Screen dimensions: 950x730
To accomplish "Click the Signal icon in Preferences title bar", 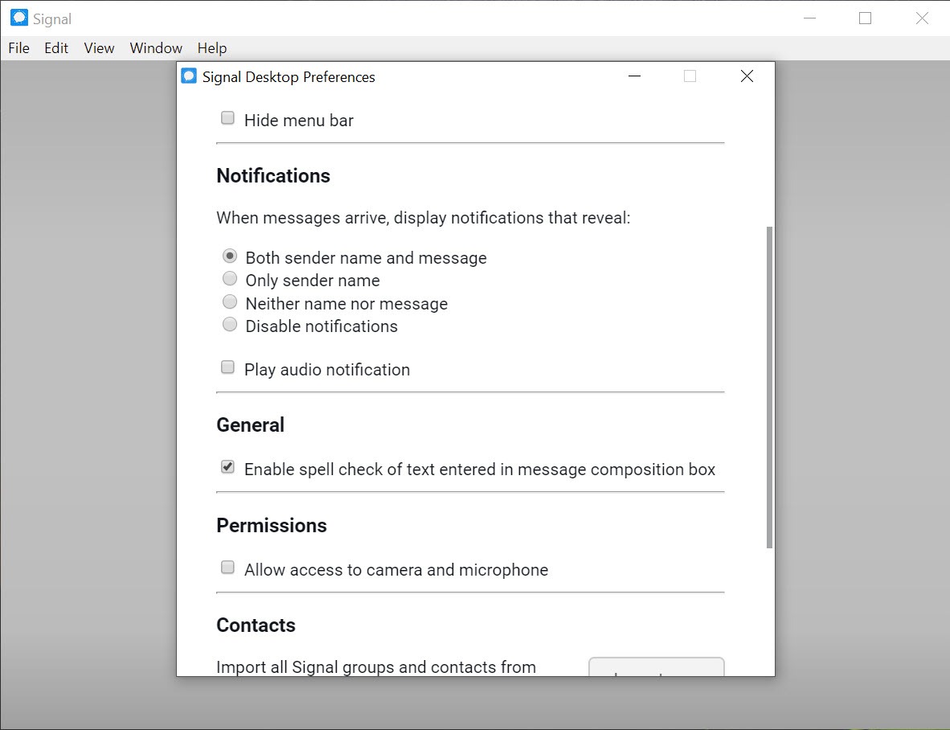I will [189, 76].
